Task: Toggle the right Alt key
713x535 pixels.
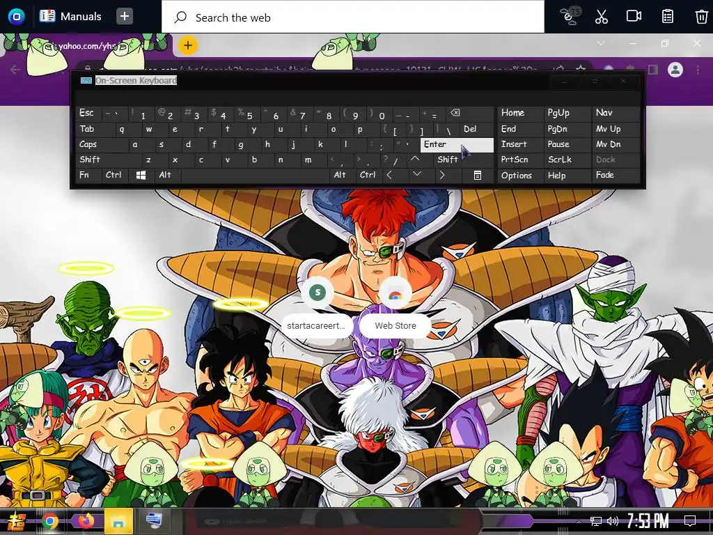Action: coord(343,175)
